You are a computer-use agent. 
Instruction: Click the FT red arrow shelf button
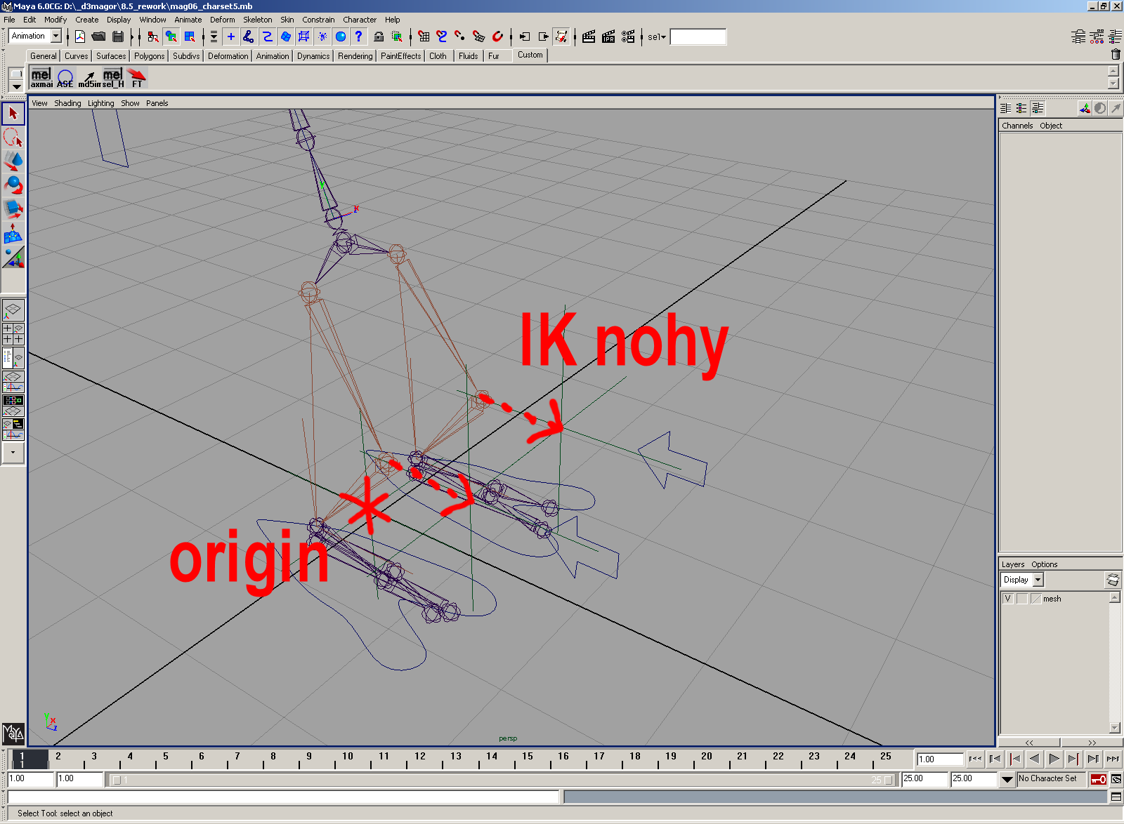(137, 77)
